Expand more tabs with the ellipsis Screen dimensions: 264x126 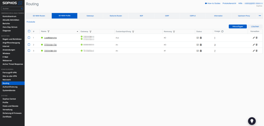pos(260,16)
